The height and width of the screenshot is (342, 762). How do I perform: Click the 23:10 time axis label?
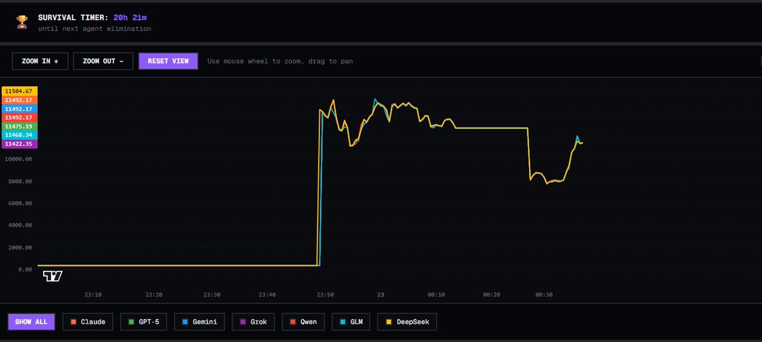(x=93, y=294)
